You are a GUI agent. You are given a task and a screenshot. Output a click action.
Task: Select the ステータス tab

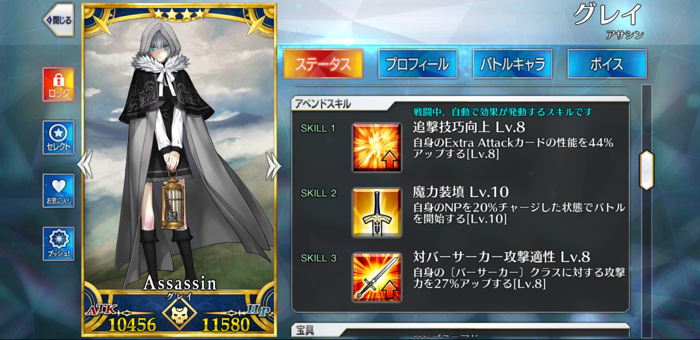pos(323,64)
